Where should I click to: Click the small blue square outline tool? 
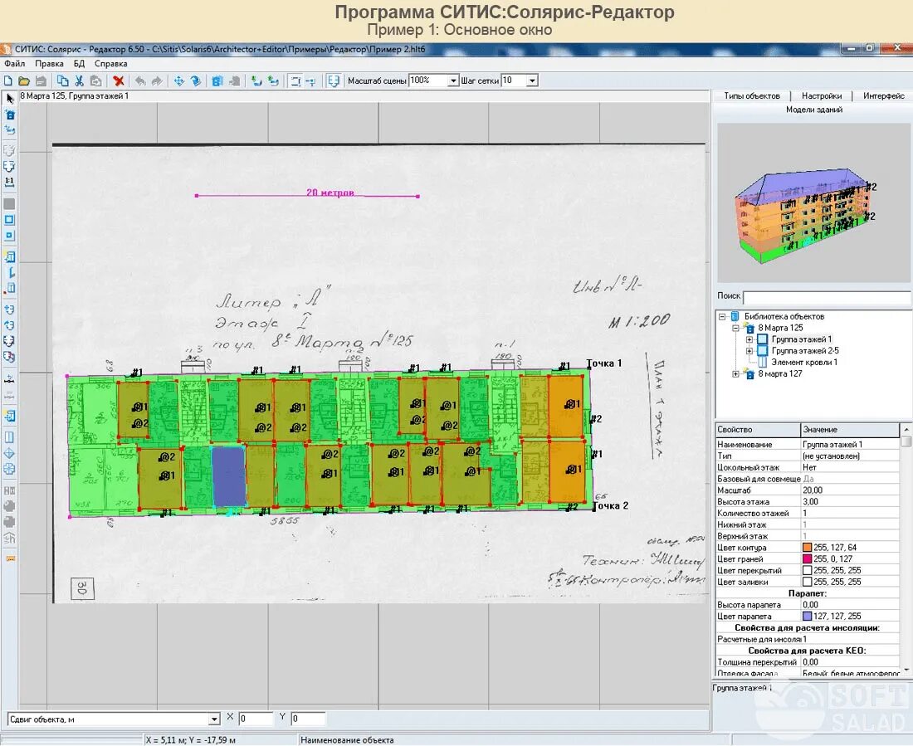pos(9,236)
